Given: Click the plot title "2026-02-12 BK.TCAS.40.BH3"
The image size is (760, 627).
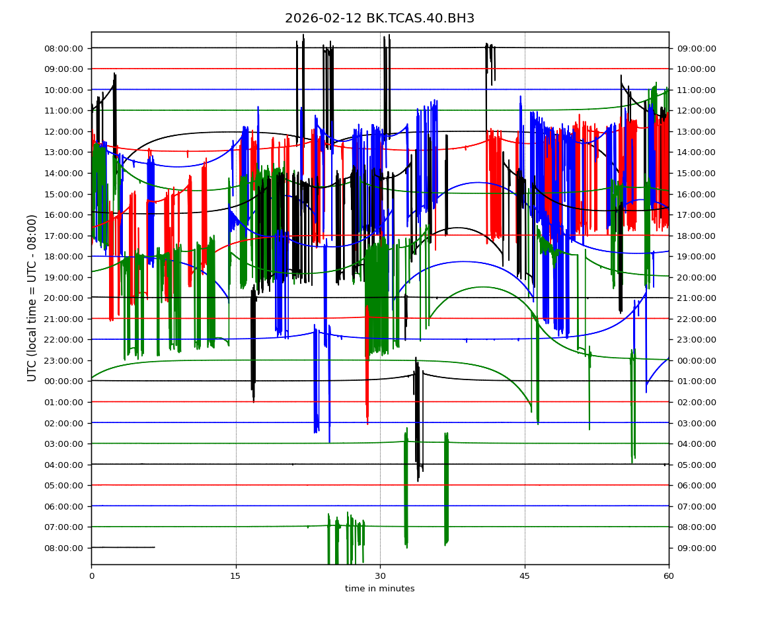Looking at the screenshot, I should pyautogui.click(x=379, y=18).
